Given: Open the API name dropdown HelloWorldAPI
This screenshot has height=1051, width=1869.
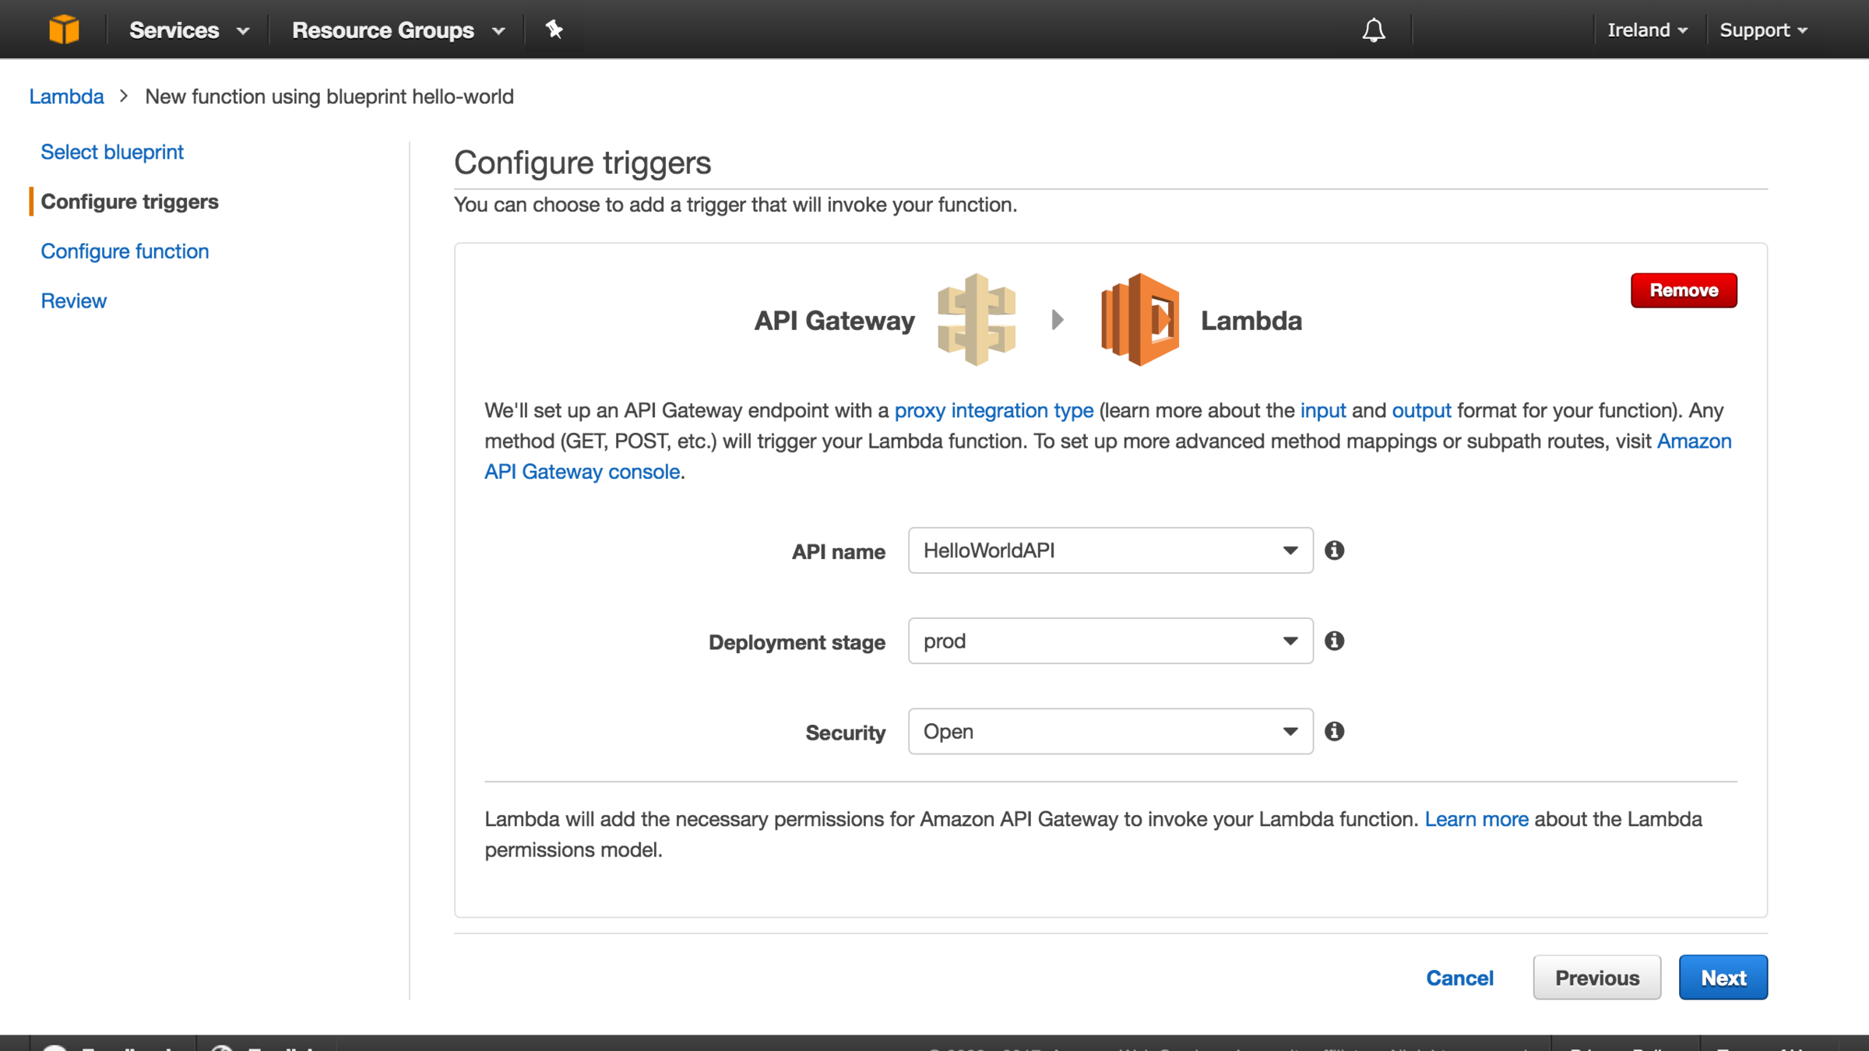Looking at the screenshot, I should [x=1110, y=550].
